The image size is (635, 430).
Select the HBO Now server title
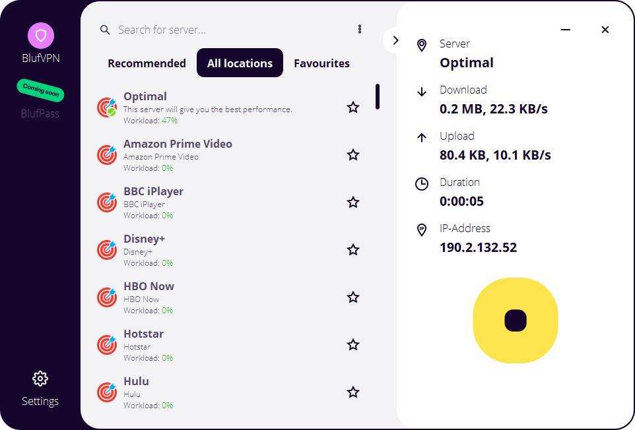point(149,286)
